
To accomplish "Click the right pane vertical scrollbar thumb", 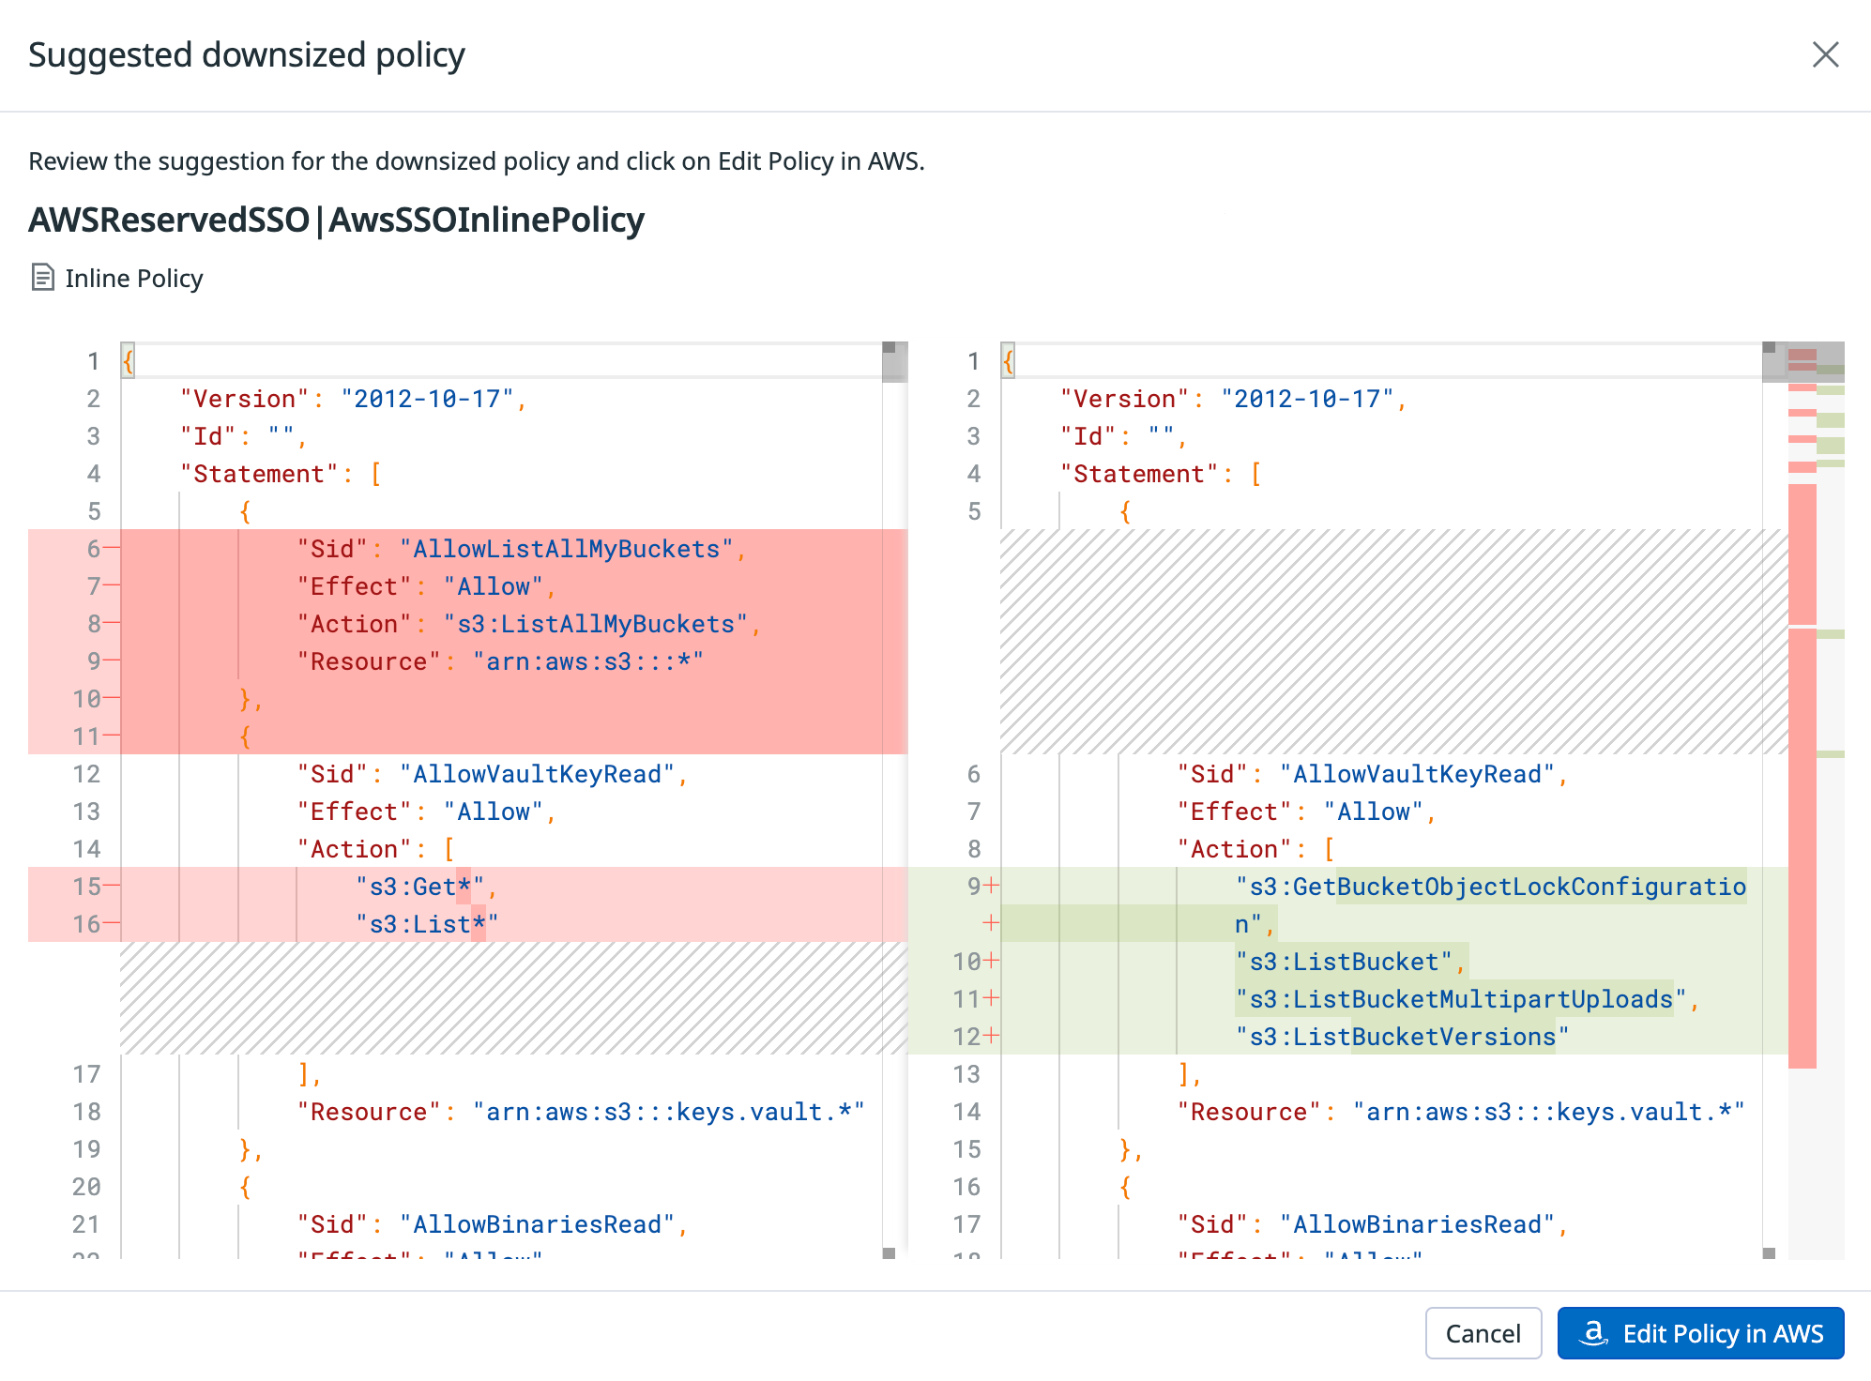I will (1773, 362).
